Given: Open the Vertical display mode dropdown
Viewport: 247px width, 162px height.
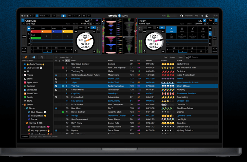Looking at the screenshot, I should [x=44, y=16].
